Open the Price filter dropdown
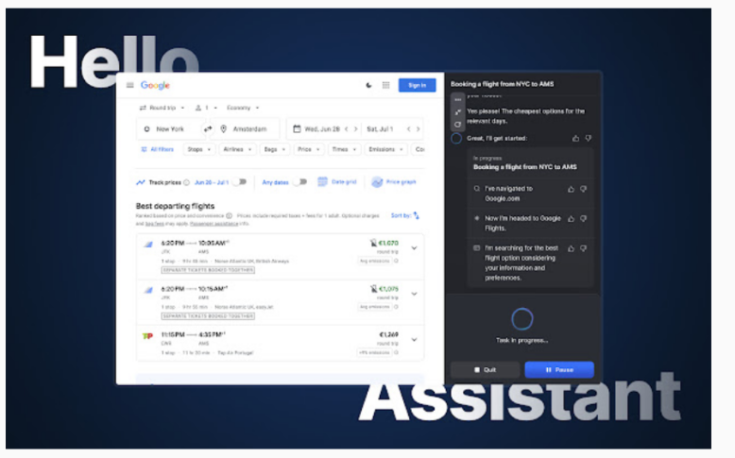735x458 pixels. click(308, 149)
